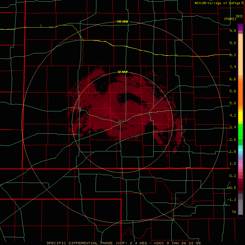The height and width of the screenshot is (245, 245).
Task: Click the 100 NMI range ring label
Action: [122, 22]
